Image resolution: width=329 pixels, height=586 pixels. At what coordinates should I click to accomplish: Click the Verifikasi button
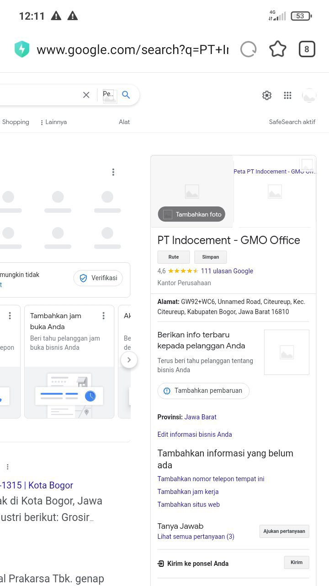(x=98, y=278)
